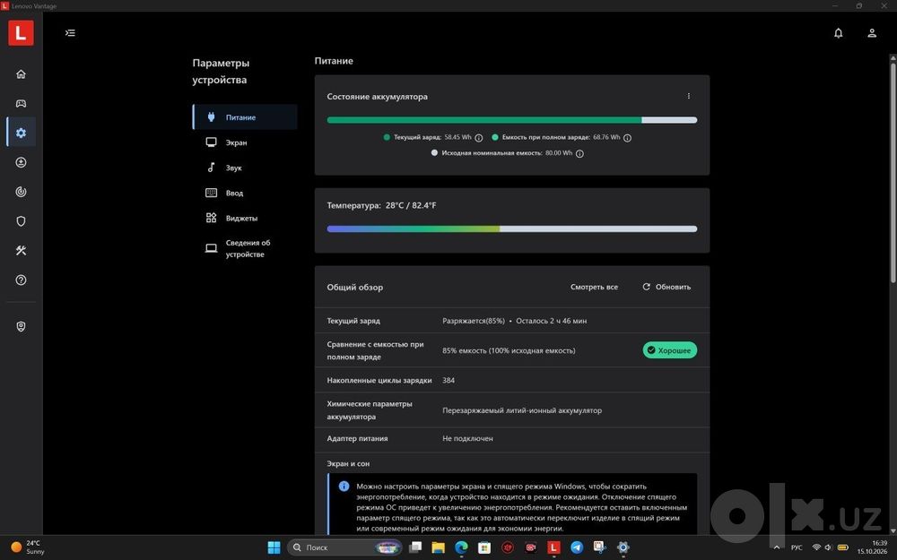Image resolution: width=897 pixels, height=560 pixels.
Task: Open the security shield section
Action: coord(22,221)
